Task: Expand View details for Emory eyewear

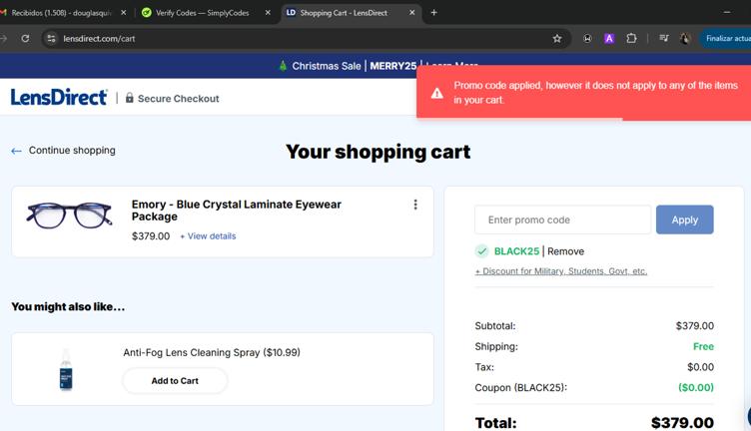Action: [208, 235]
